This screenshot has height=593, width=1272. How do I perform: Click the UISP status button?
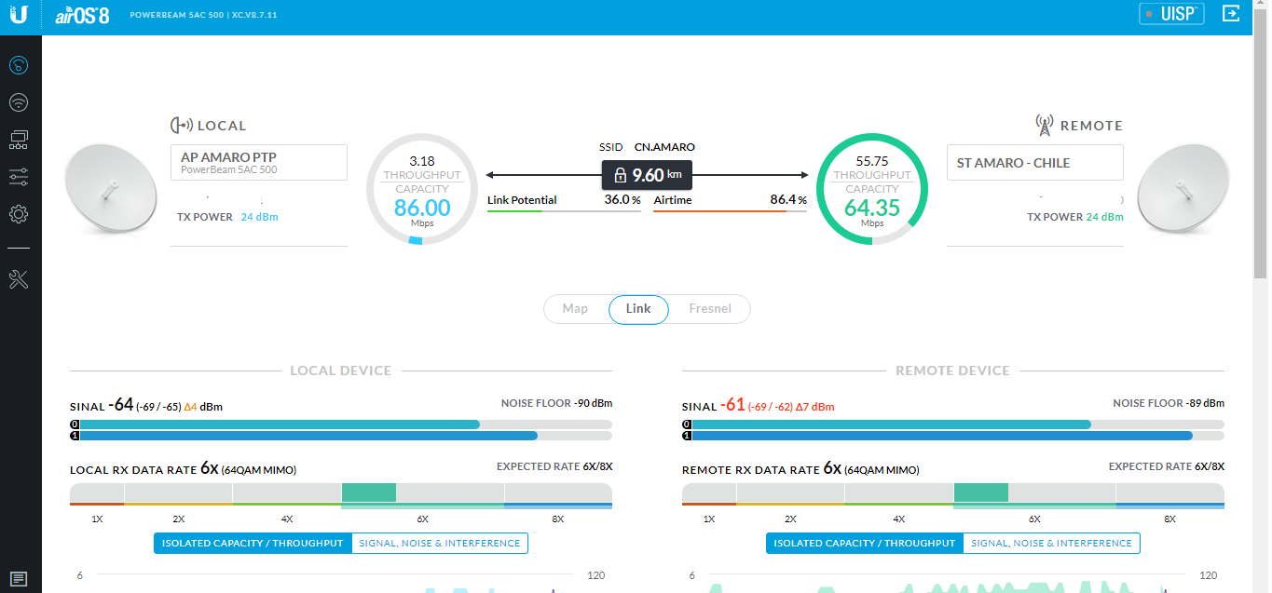click(x=1171, y=14)
